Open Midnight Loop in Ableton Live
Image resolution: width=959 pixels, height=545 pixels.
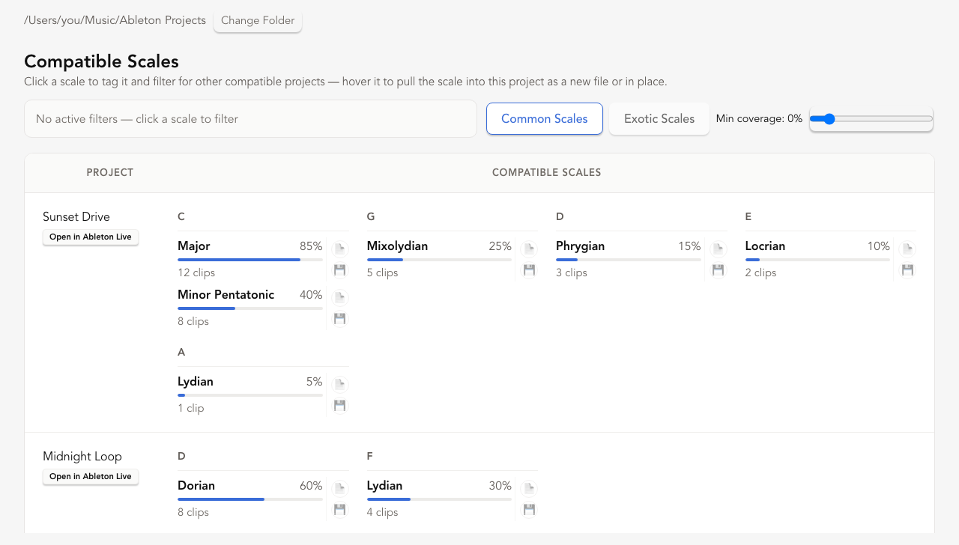coord(91,476)
